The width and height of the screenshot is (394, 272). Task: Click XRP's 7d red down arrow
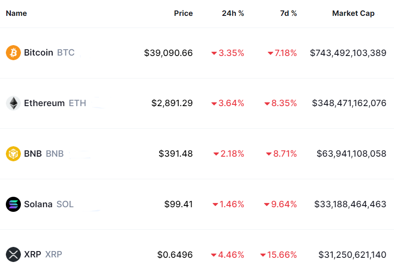pyautogui.click(x=263, y=255)
